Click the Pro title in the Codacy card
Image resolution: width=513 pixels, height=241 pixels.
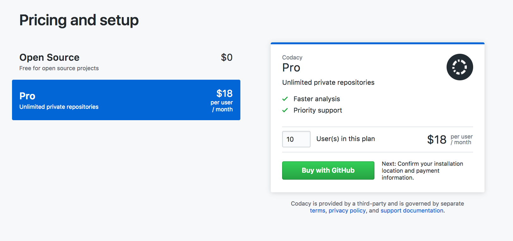coord(291,68)
